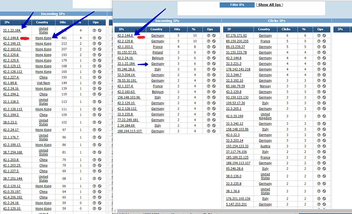Open the Show All Ips link

[x=269, y=5]
